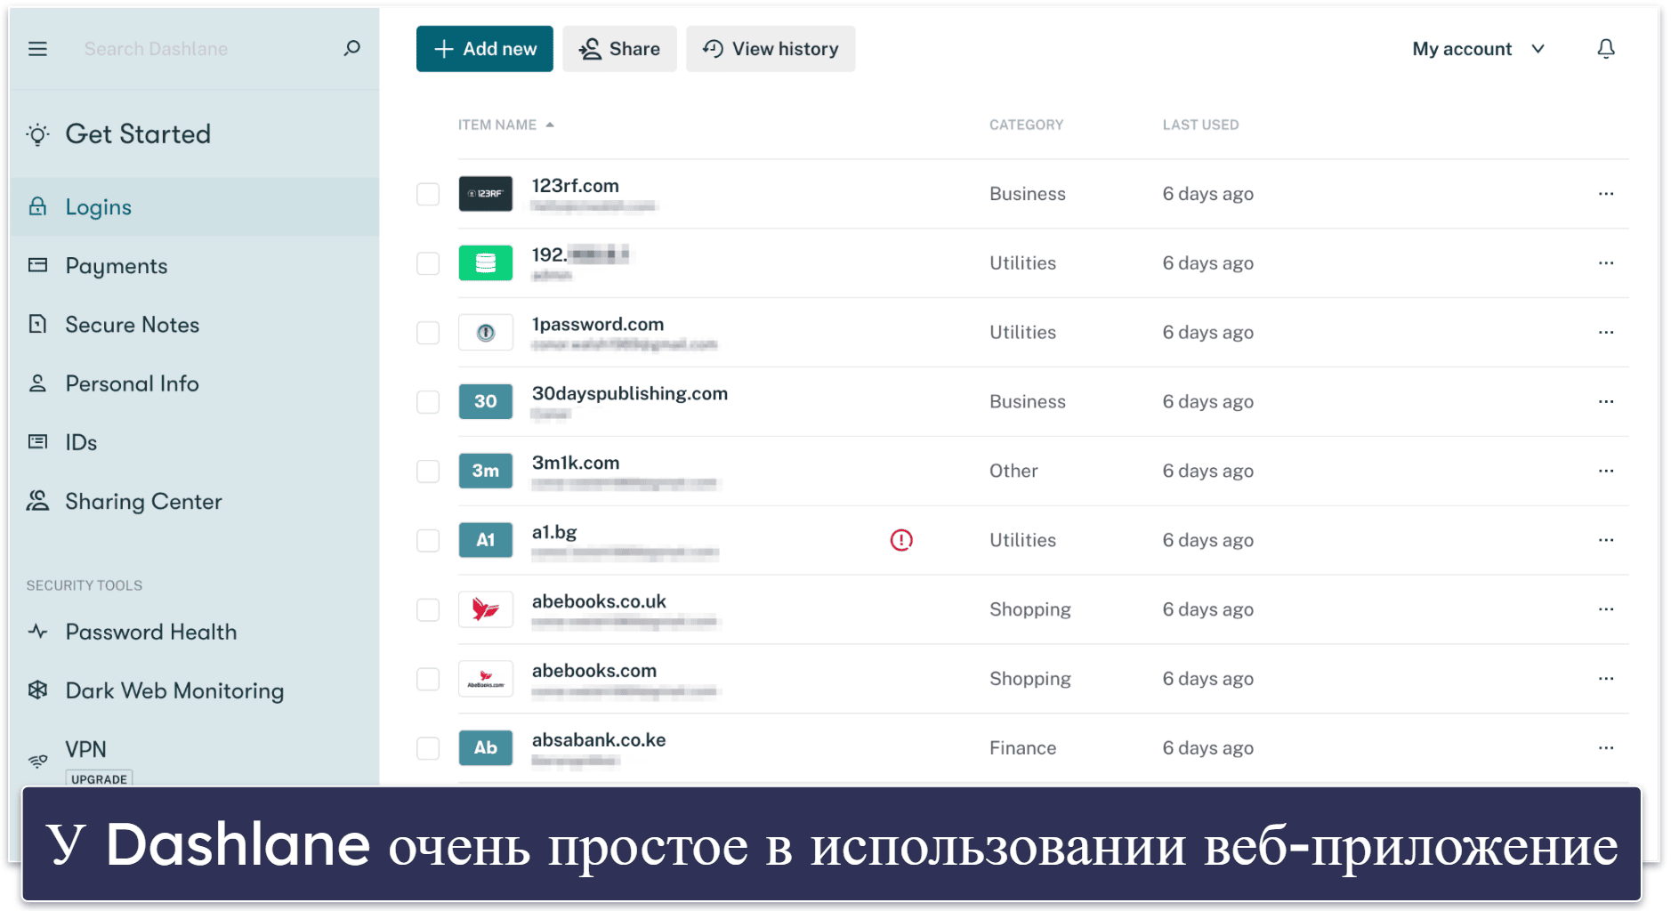Screen dimensions: 1671x911
Task: Click the abebooks.co.uk bird logo
Action: (x=486, y=609)
